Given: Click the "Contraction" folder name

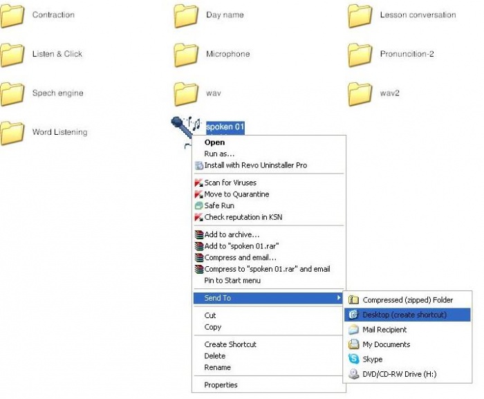Looking at the screenshot, I should (53, 15).
